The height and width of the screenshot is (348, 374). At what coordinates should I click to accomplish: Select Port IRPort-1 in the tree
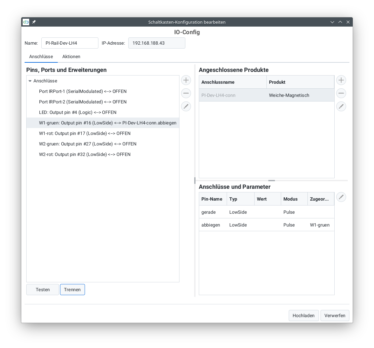click(83, 91)
